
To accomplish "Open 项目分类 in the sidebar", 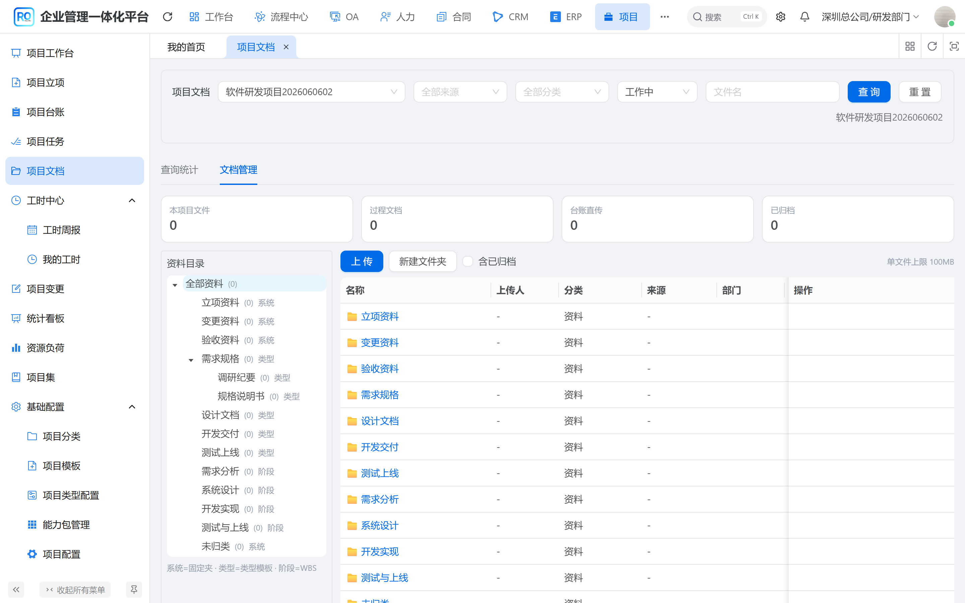I will click(x=75, y=436).
